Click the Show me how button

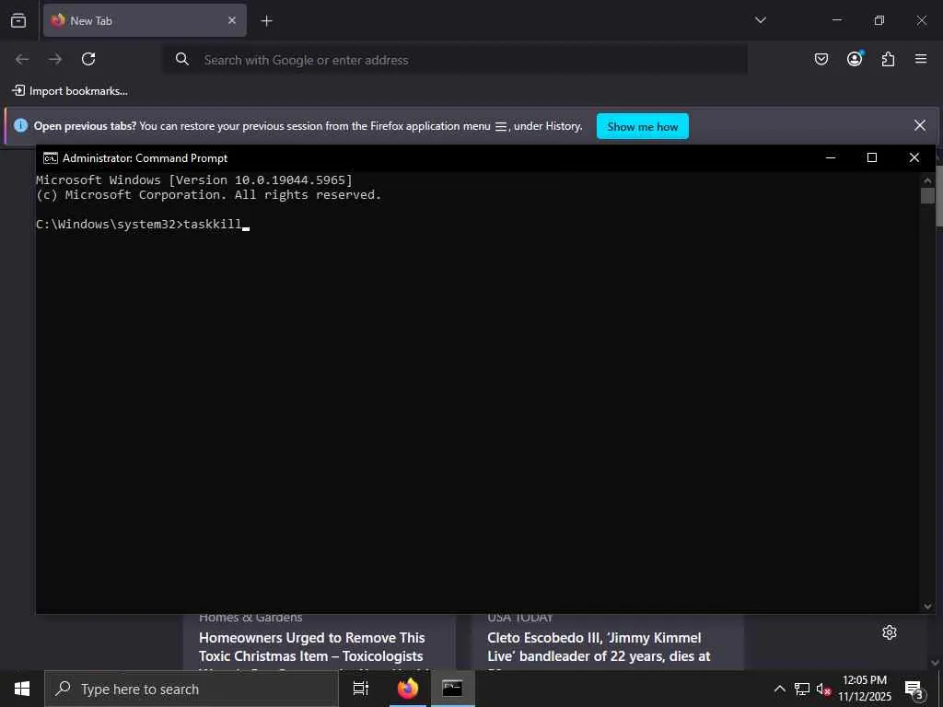pos(642,126)
